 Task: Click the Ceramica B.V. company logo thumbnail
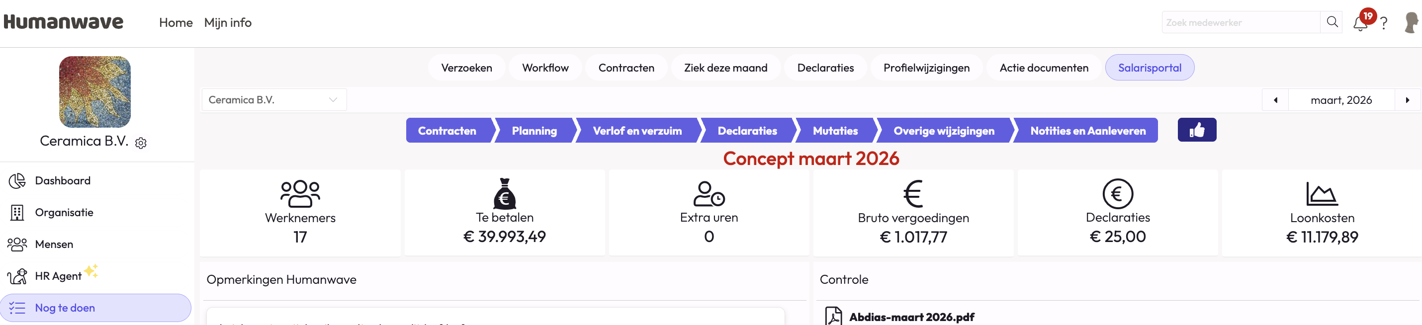pyautogui.click(x=95, y=91)
